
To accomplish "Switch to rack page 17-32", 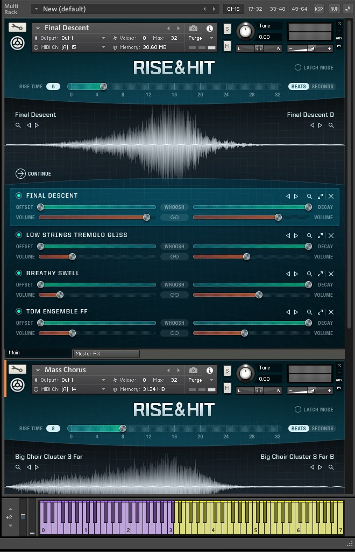I will pos(255,9).
